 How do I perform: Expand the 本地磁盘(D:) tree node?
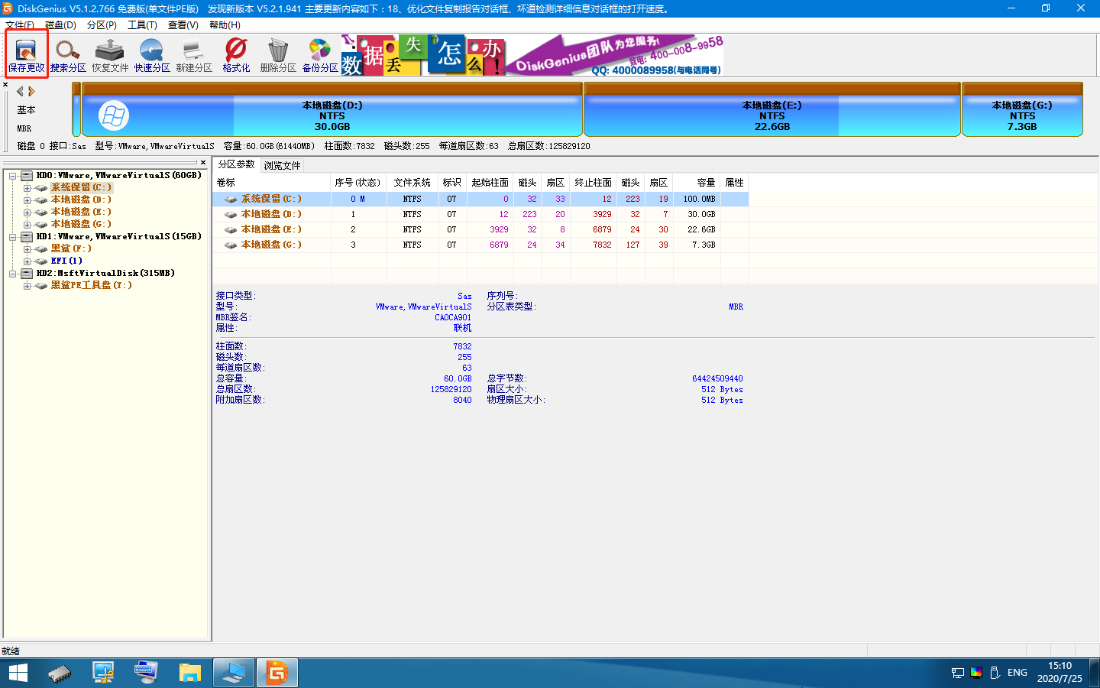(27, 200)
